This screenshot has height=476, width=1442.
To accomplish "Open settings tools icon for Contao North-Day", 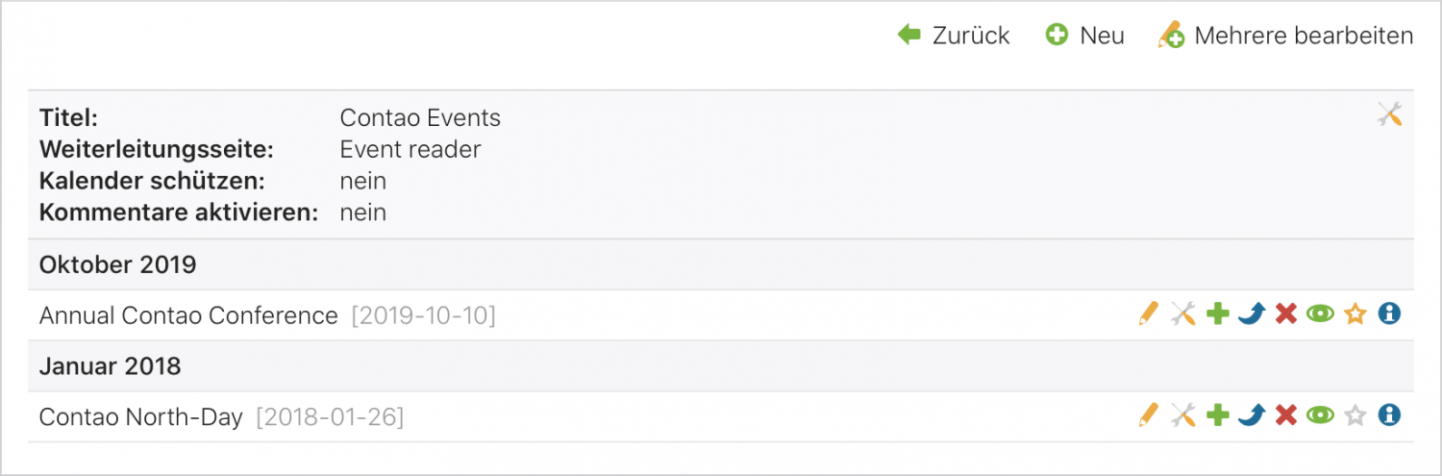I will [1182, 415].
